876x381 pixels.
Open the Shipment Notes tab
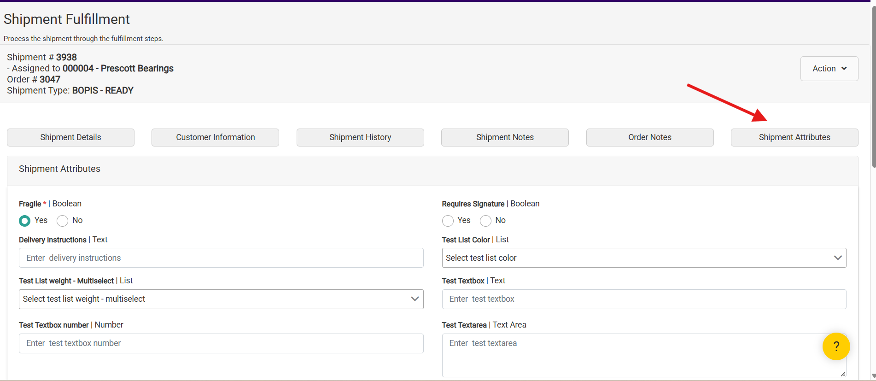click(x=505, y=137)
